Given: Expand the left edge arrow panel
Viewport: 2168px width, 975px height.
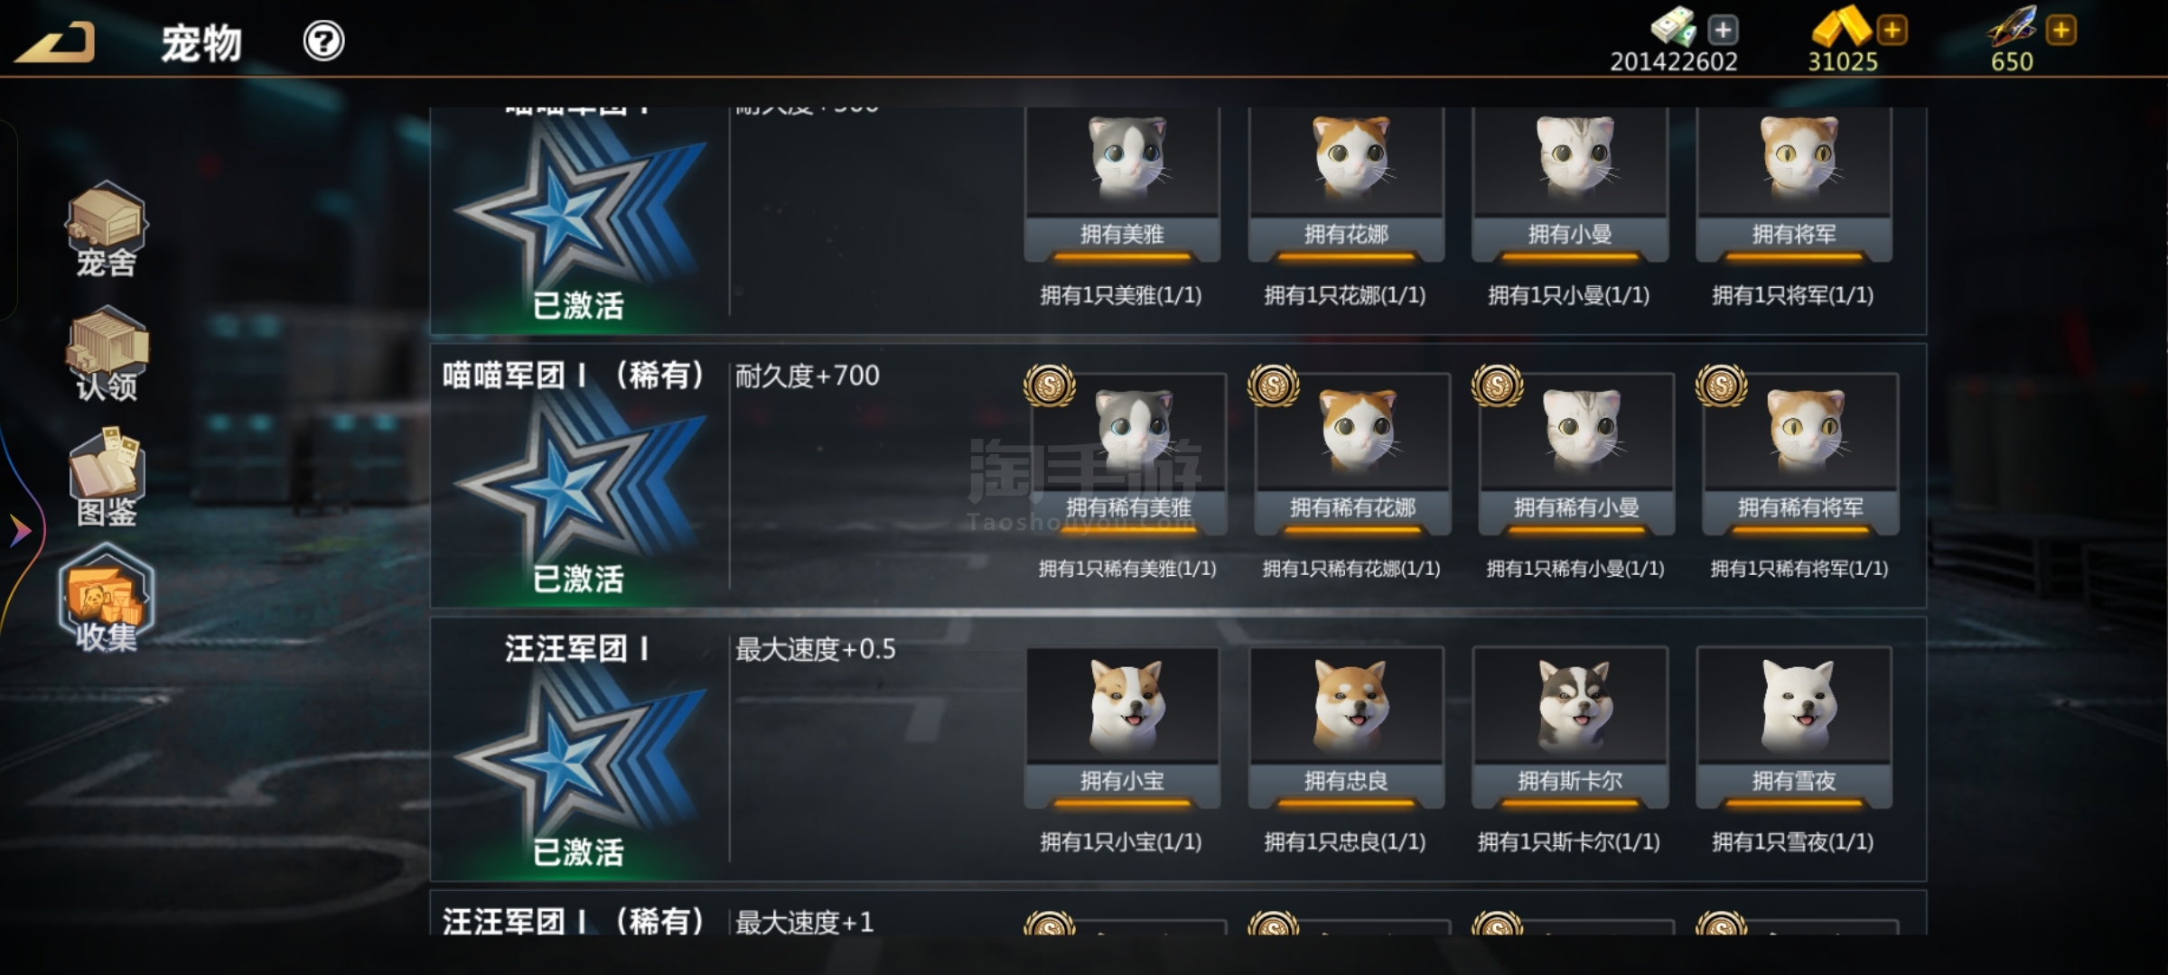Looking at the screenshot, I should (x=20, y=530).
